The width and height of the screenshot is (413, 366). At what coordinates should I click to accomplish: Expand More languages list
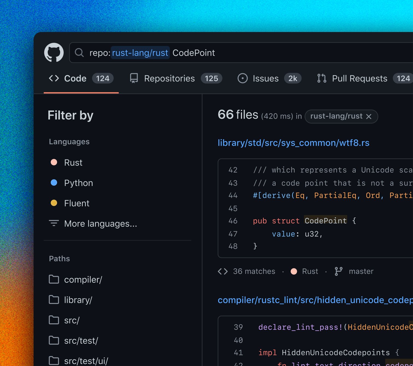101,223
